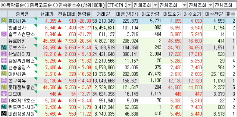The image size is (237, 117).
Task: Click the 증 badge next to 삼일씨엔에스
Action: tap(4, 61)
